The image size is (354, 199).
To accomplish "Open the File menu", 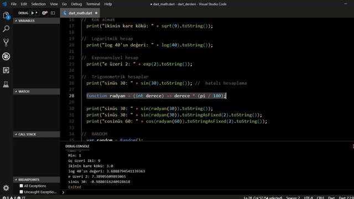I will click(x=13, y=4).
